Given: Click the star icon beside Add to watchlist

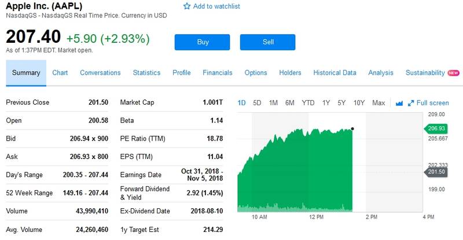Looking at the screenshot, I should click(187, 6).
